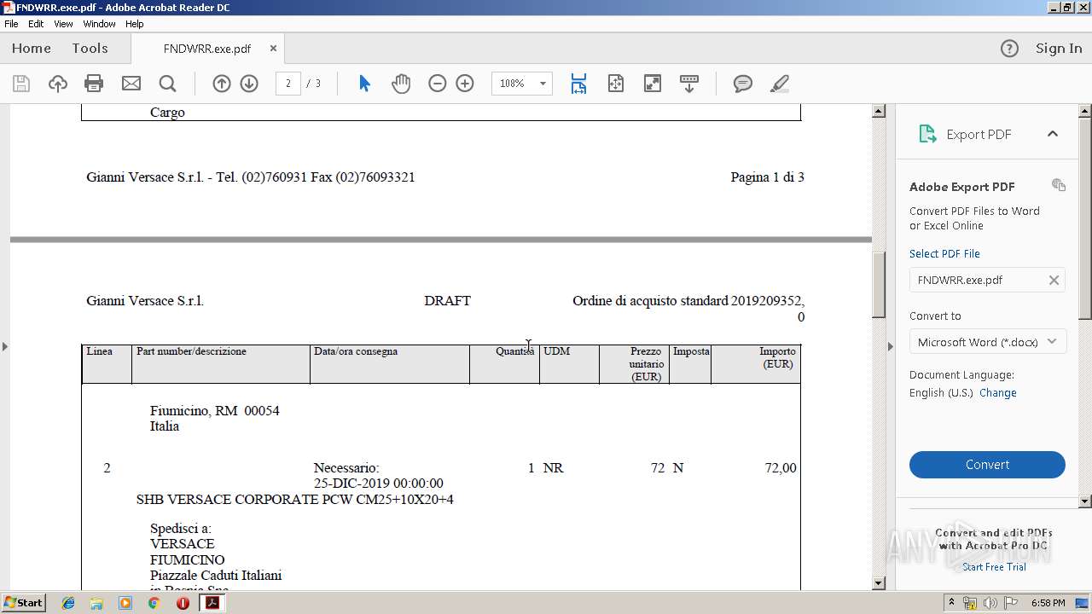The width and height of the screenshot is (1092, 614).
Task: Go to the next page arrow
Action: coord(249,84)
